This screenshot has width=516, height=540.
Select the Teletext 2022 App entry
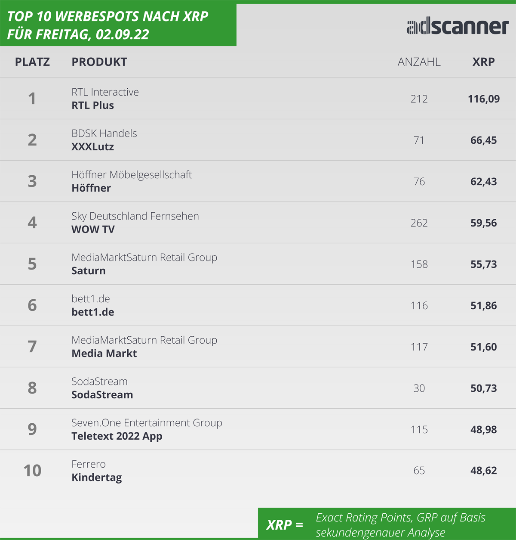click(x=117, y=436)
